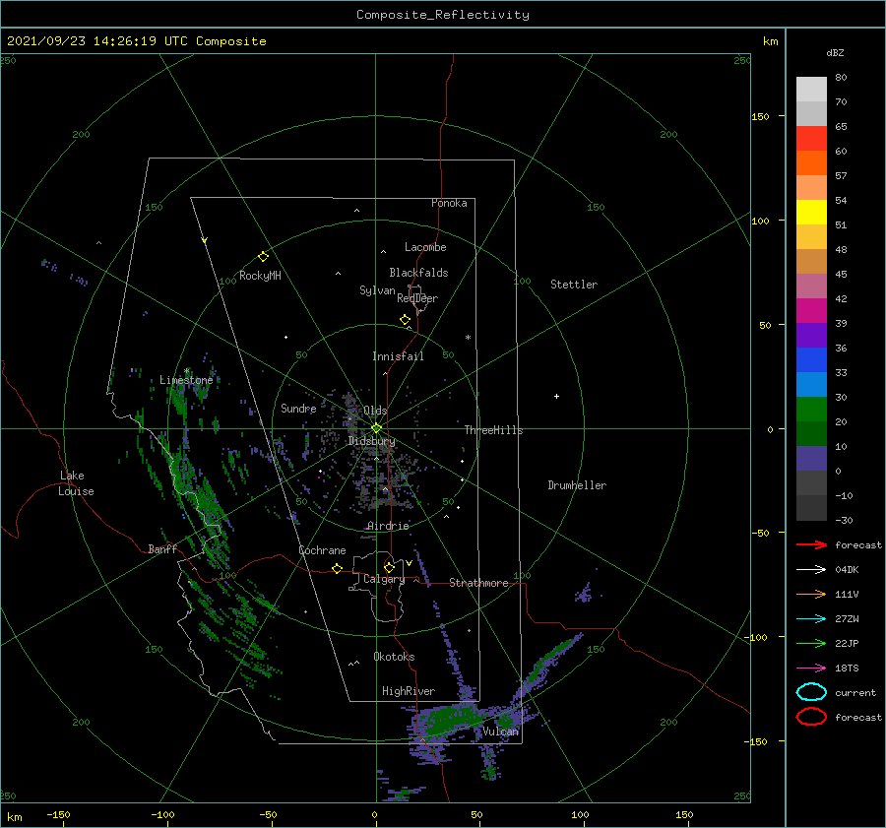
Task: Click the asterisk marker above Limestone
Action: tap(186, 371)
